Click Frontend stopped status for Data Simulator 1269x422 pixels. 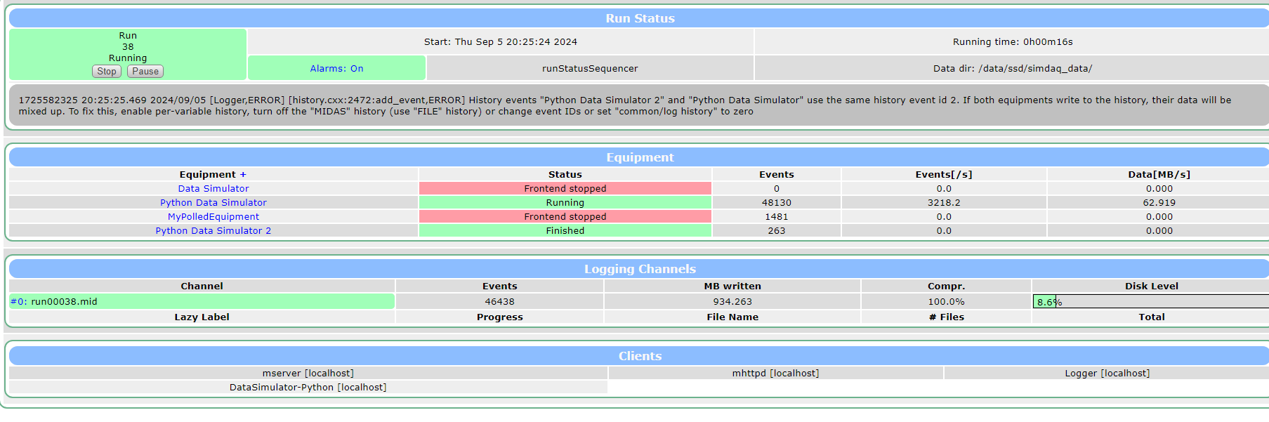pyautogui.click(x=565, y=188)
